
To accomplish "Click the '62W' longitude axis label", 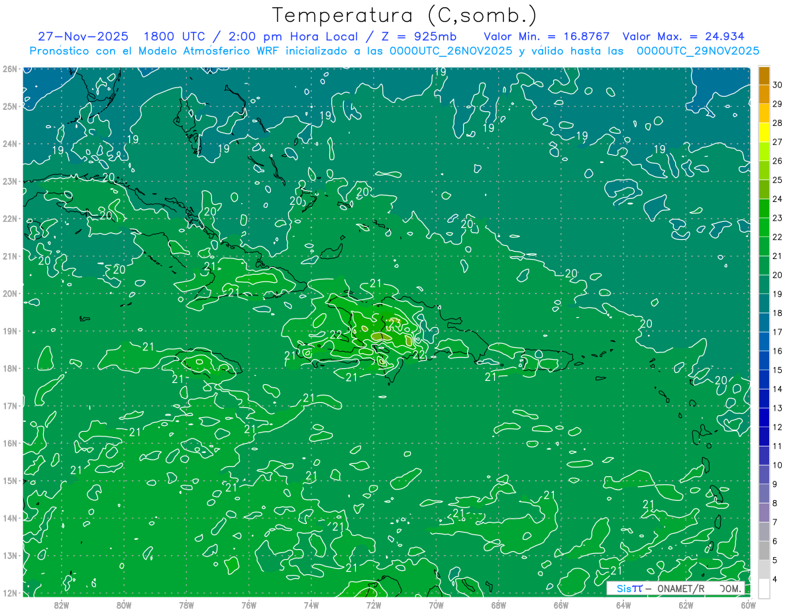I will [x=686, y=605].
